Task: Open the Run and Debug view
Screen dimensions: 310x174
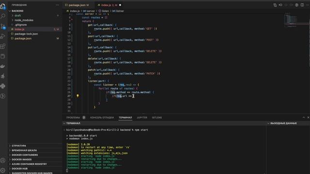Action: (3, 36)
